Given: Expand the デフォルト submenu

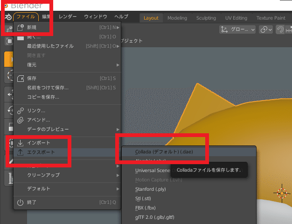Looking at the screenshot, I should (67, 188).
